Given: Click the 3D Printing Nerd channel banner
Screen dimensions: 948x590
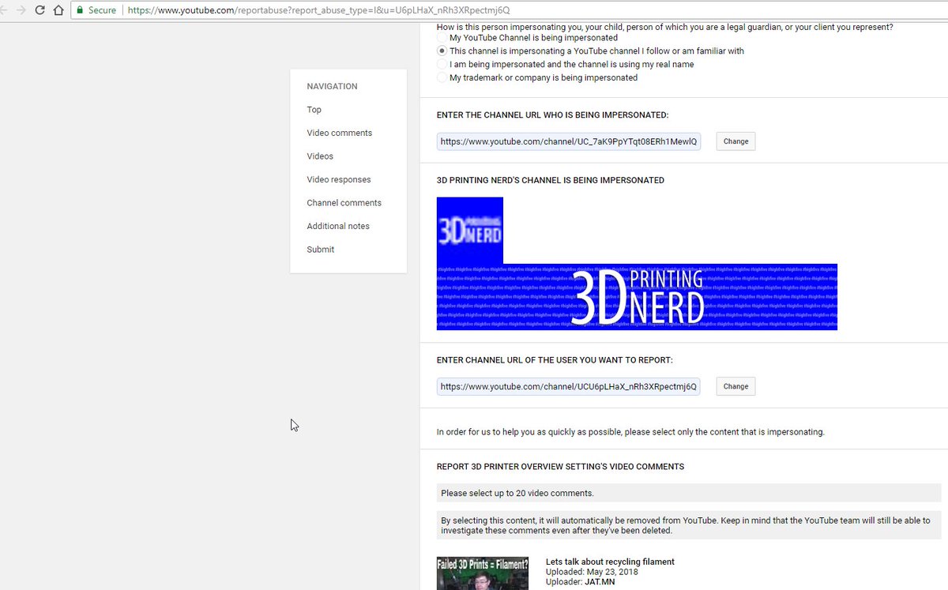Looking at the screenshot, I should (x=637, y=297).
